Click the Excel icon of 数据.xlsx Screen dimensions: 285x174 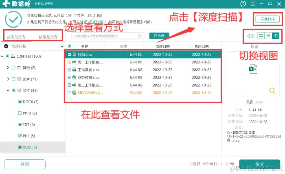(x=74, y=54)
